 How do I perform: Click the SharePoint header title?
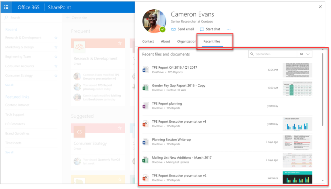(x=59, y=7)
